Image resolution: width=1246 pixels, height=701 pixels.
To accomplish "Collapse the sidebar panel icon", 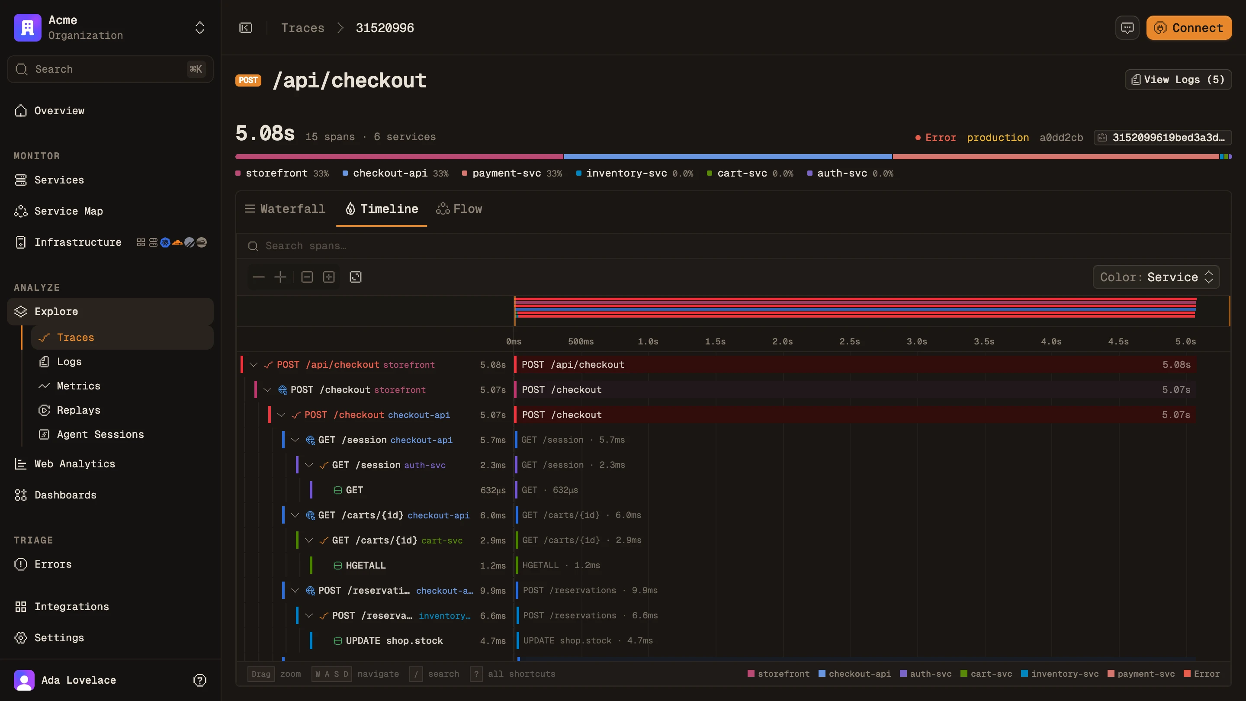I will tap(246, 28).
